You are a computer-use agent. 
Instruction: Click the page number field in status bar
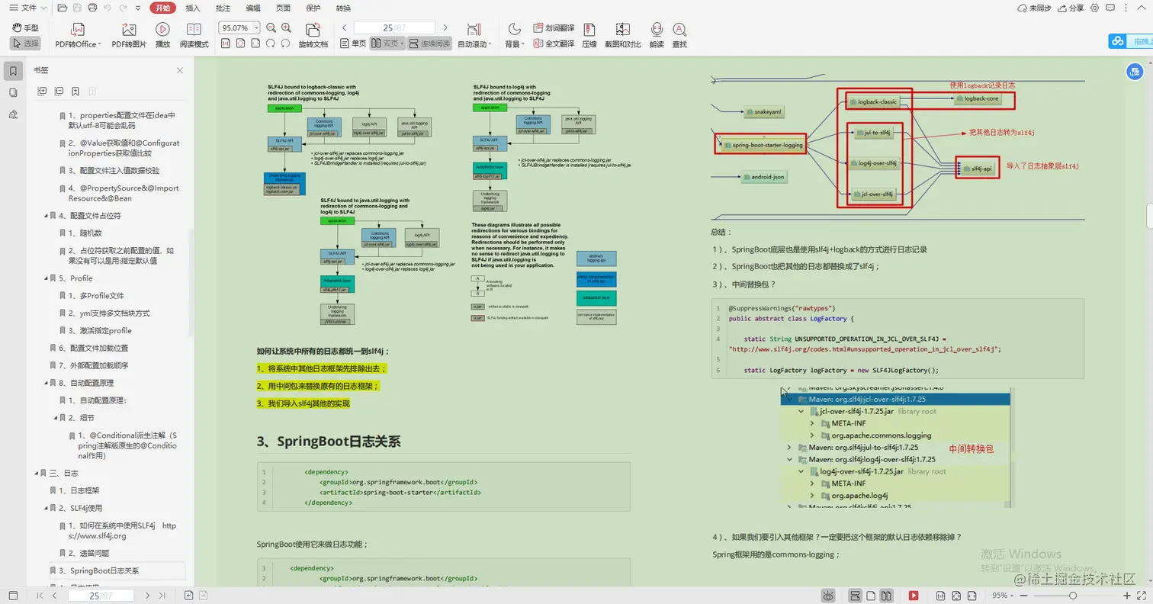pos(101,596)
